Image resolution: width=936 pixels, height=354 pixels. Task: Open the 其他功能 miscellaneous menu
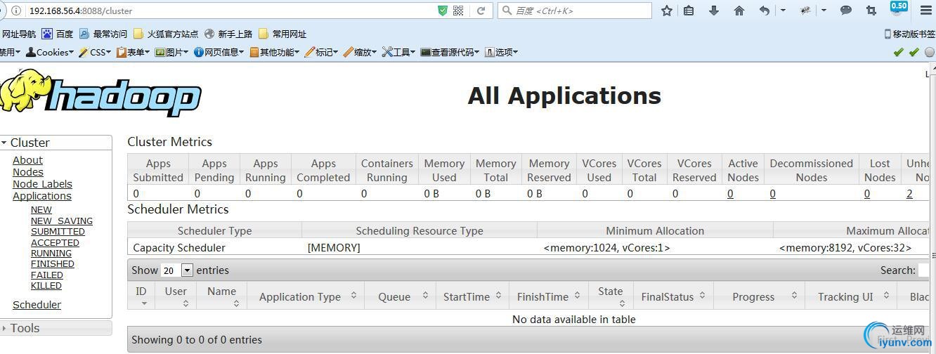click(x=275, y=52)
